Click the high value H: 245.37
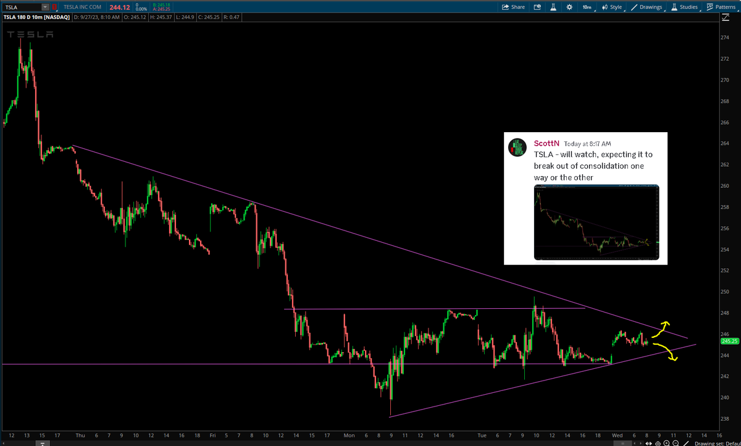This screenshot has width=741, height=446. (x=161, y=17)
